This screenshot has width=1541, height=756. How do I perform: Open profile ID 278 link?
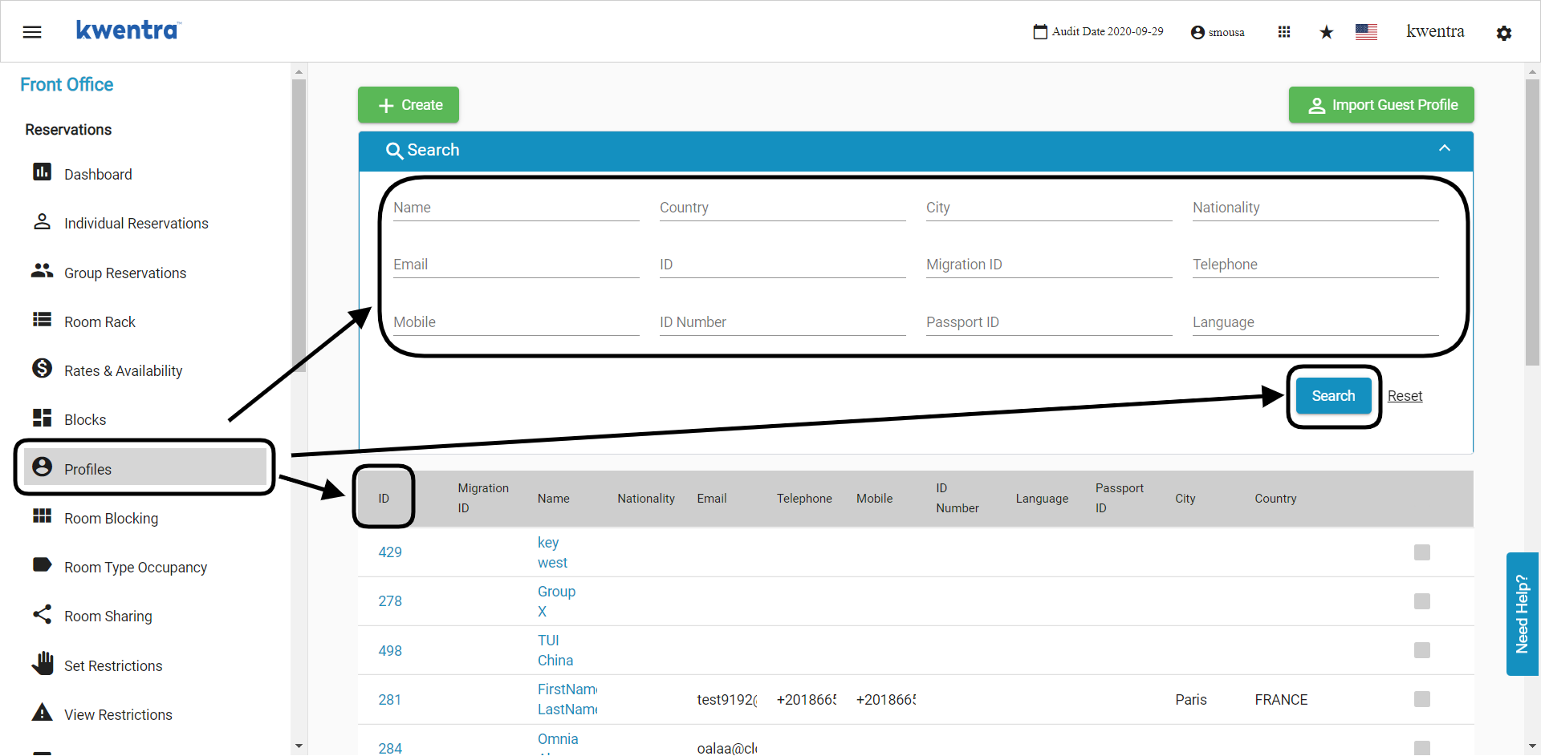pyautogui.click(x=390, y=601)
